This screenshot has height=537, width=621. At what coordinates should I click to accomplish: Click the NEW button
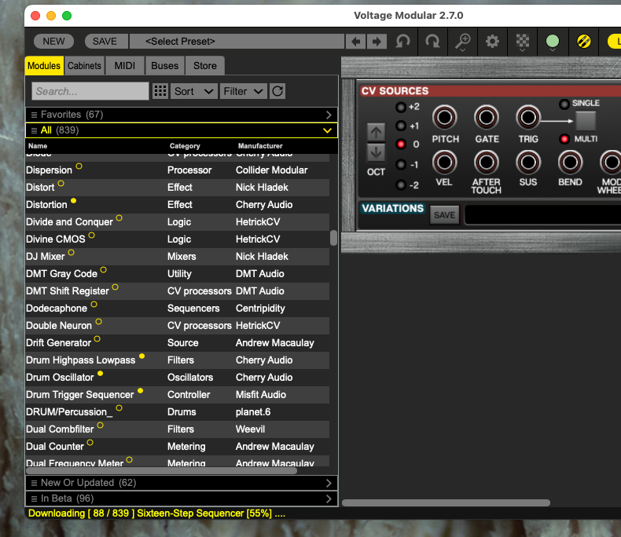pos(54,42)
